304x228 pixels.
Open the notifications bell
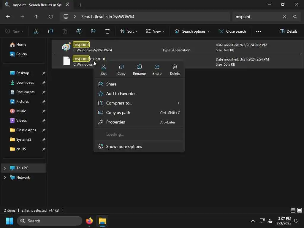click(x=296, y=221)
